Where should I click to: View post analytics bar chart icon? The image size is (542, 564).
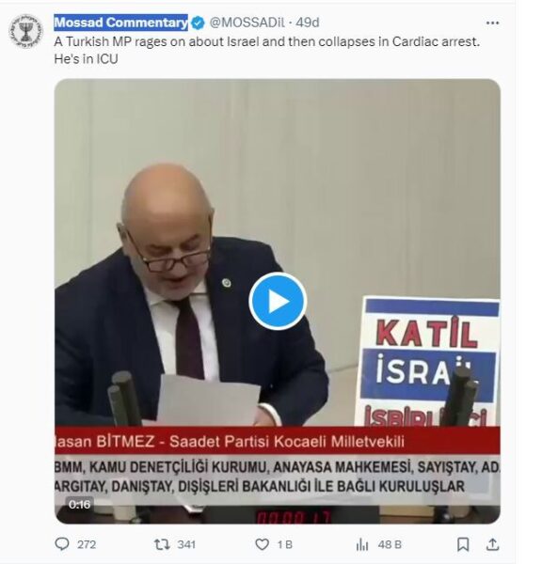(362, 544)
